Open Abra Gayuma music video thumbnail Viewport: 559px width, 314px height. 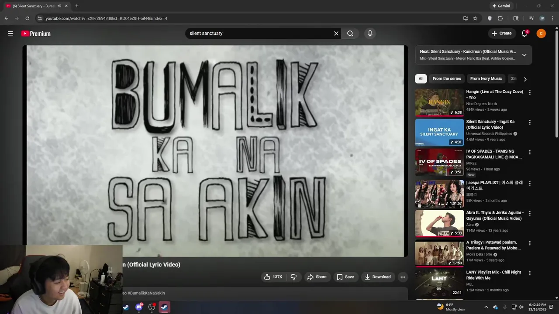pyautogui.click(x=439, y=223)
